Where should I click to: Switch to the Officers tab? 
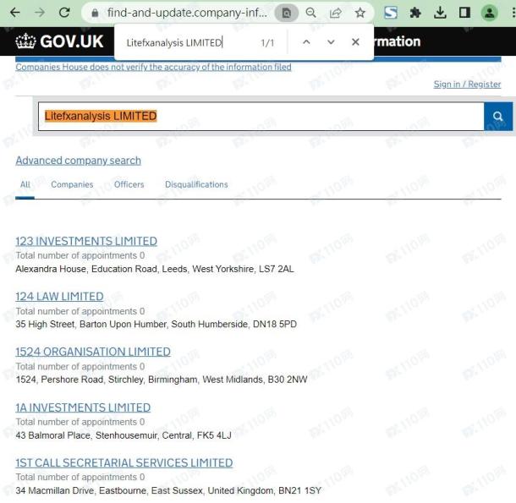click(129, 184)
